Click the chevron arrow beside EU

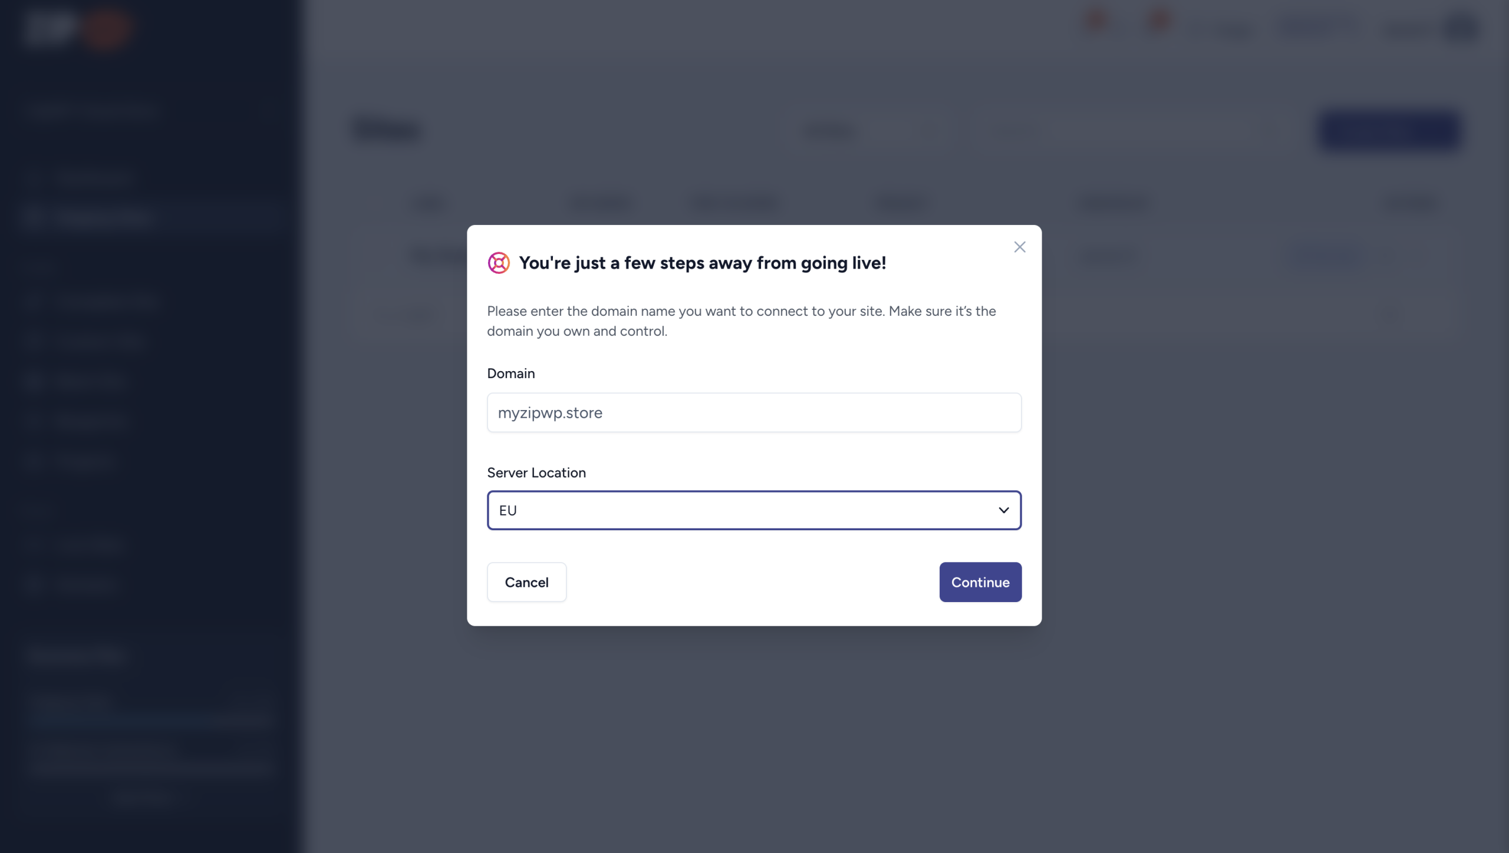point(1004,510)
